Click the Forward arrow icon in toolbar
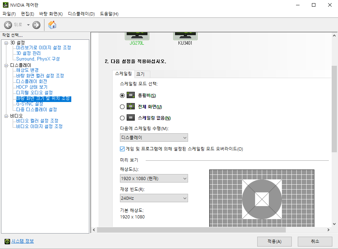The width and height of the screenshot is (338, 249). click(36, 25)
